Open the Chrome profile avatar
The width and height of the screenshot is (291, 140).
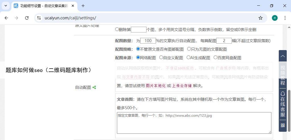click(x=275, y=18)
